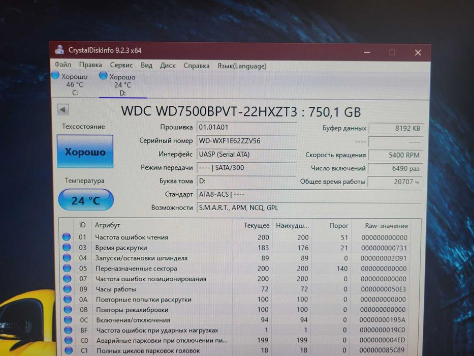Open the Файл menu

pyautogui.click(x=62, y=65)
